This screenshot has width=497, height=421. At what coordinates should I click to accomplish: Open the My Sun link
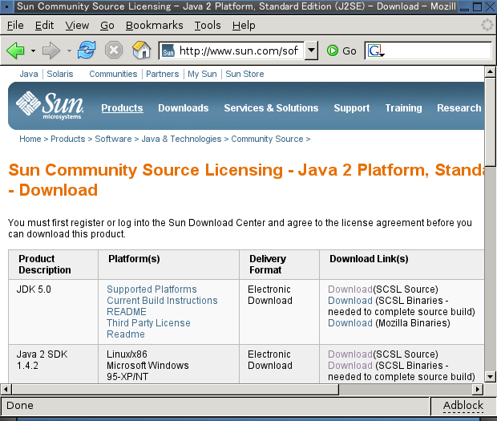[202, 74]
